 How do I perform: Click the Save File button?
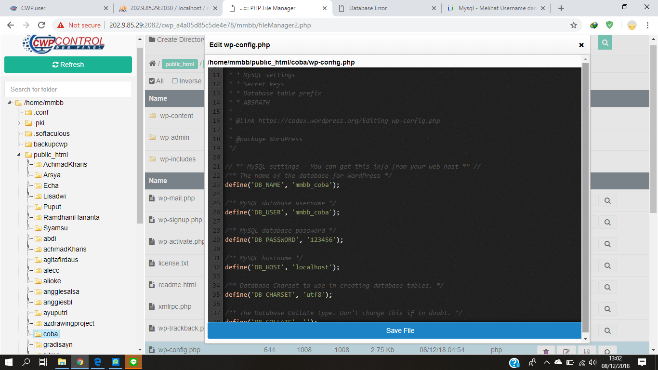pos(395,330)
